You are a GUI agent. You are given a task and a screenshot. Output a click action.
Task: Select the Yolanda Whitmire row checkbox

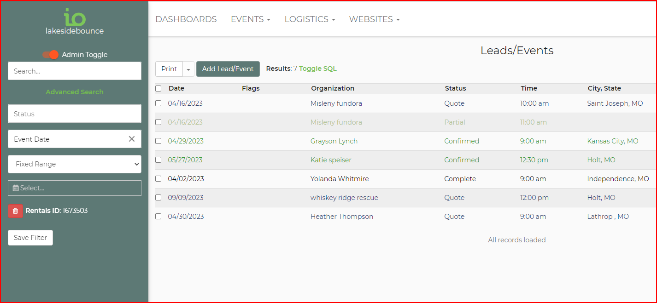pos(158,179)
